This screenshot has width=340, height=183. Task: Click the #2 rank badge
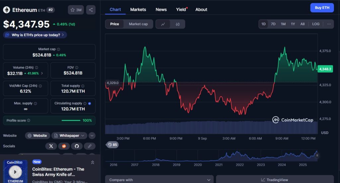[51, 10]
